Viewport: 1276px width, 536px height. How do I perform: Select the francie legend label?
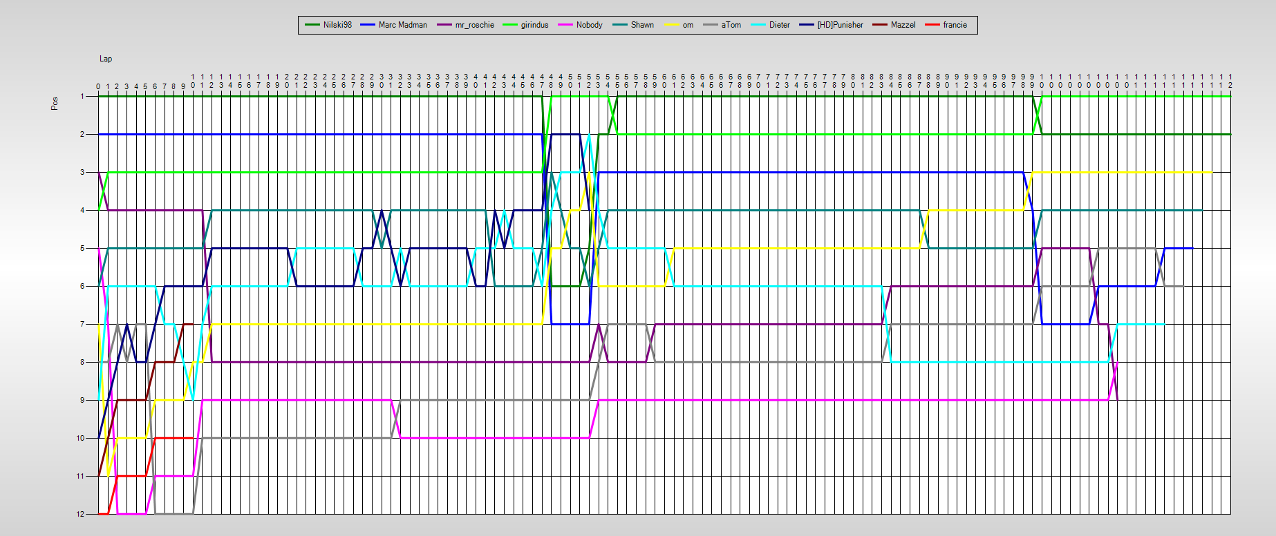[x=955, y=25]
